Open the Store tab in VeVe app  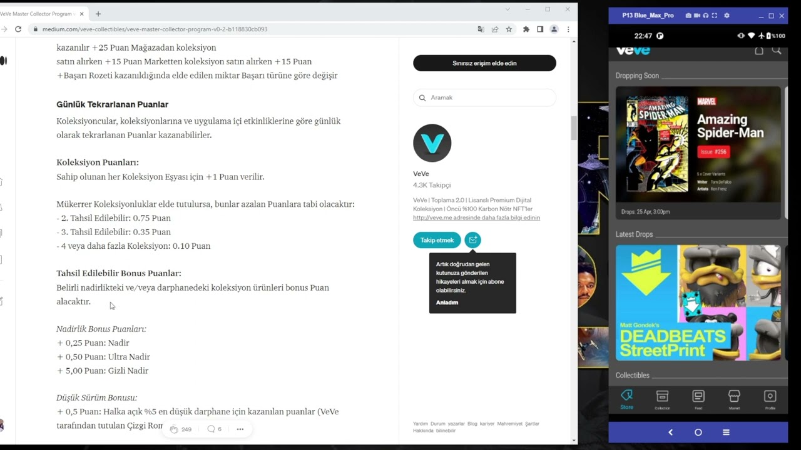626,399
